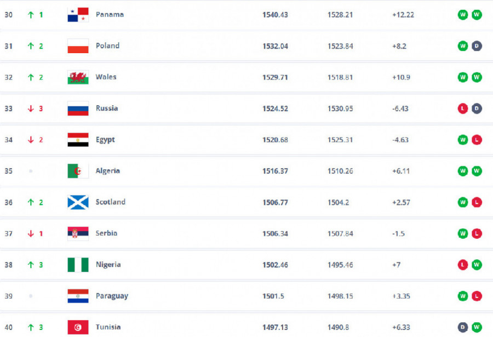
Task: Click Tunisia's grey draw result badge
Action: click(463, 327)
